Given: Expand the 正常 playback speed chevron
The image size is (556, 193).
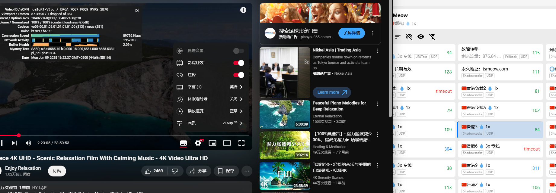Looking at the screenshot, I should click(241, 111).
